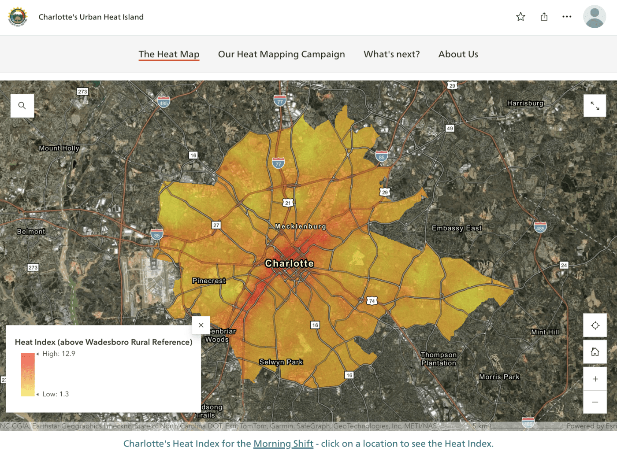Open the overflow menu with three dots

click(567, 16)
